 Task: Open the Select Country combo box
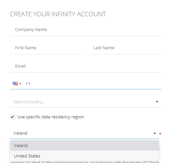(x=86, y=102)
